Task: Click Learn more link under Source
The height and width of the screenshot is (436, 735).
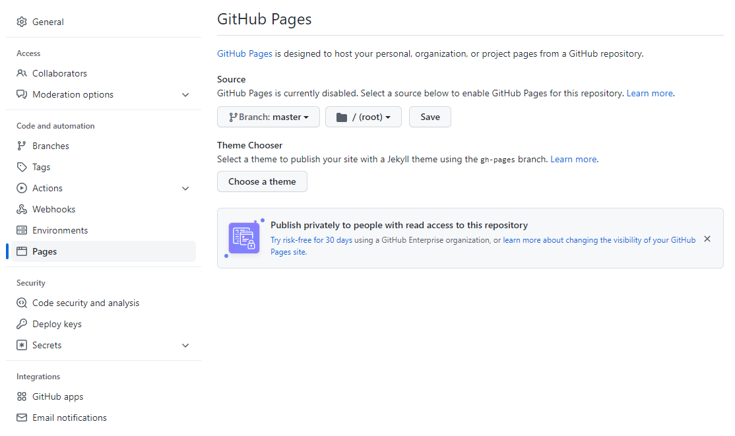Action: click(x=650, y=93)
